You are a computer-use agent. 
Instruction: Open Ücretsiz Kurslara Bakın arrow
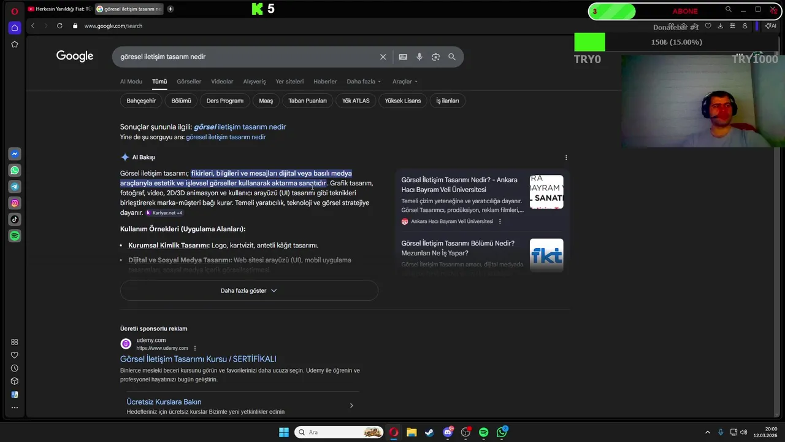[351, 406]
